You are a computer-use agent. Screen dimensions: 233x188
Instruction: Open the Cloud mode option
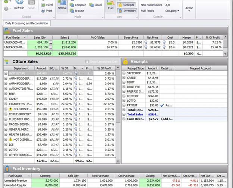click(95, 5)
